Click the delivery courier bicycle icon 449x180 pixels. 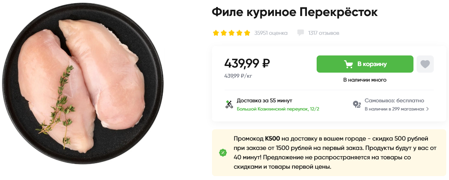(229, 104)
